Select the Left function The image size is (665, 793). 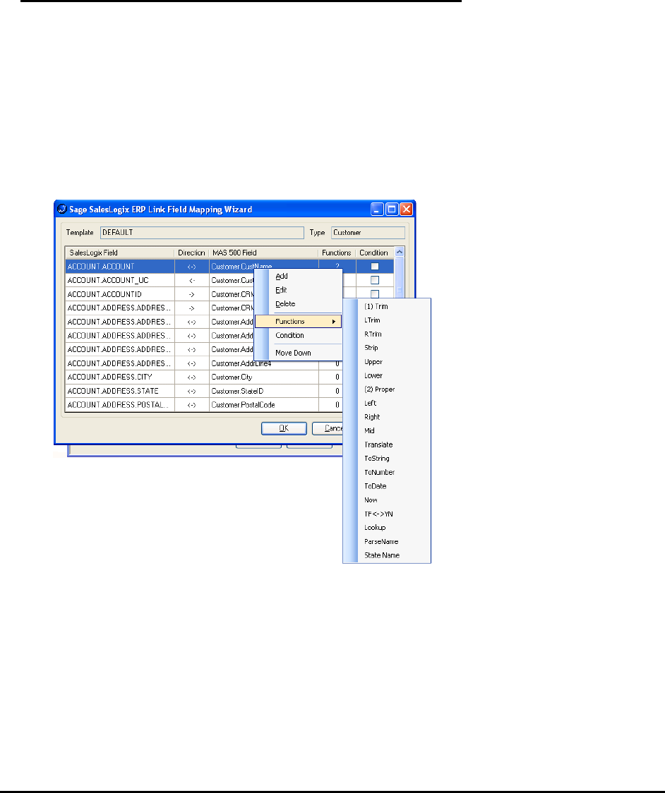[387, 403]
